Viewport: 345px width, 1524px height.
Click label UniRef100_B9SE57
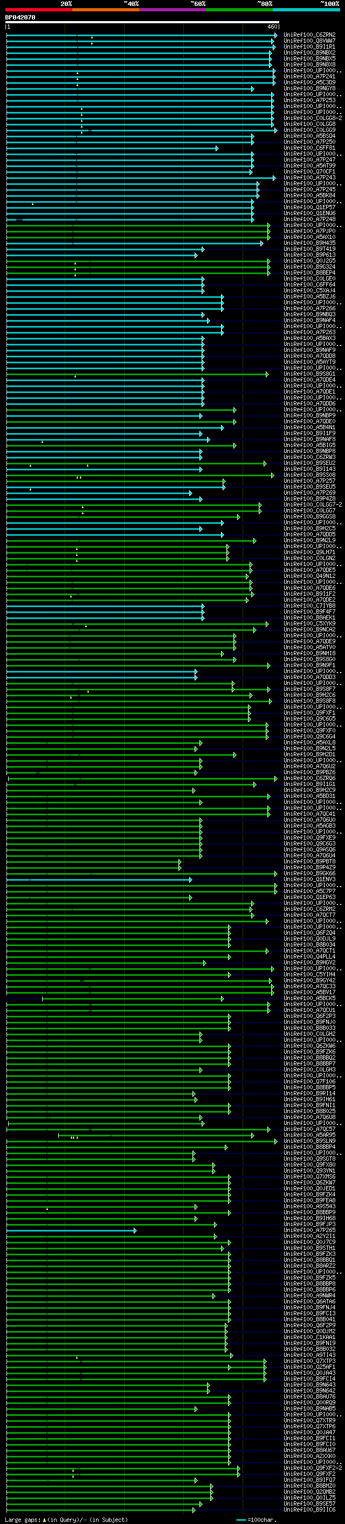coord(309,1504)
